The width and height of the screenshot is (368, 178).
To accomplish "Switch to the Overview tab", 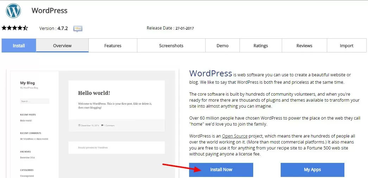I will pos(62,45).
